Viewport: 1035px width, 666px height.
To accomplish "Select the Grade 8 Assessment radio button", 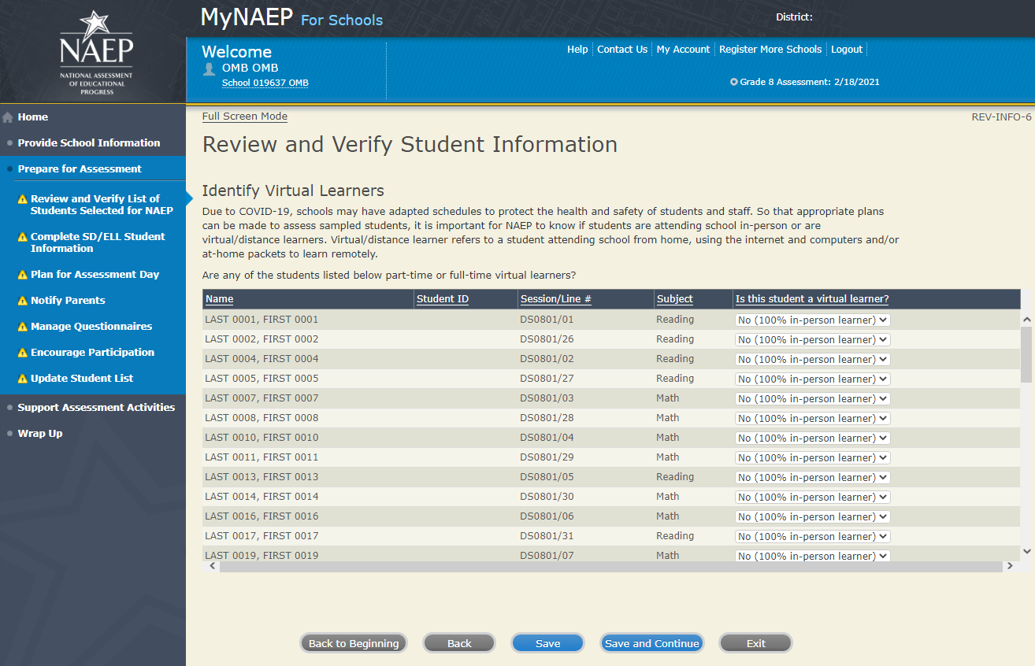I will (734, 82).
